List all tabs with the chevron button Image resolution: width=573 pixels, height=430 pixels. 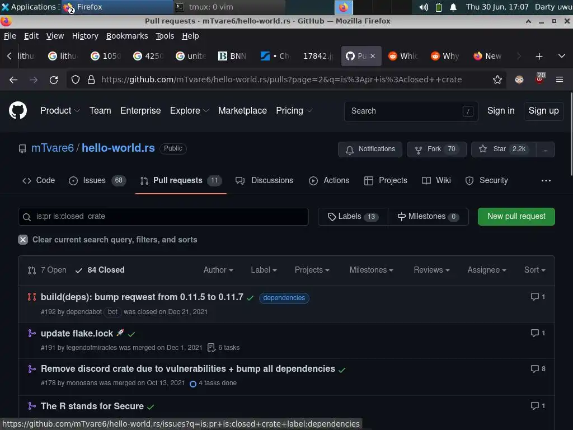[x=561, y=57]
